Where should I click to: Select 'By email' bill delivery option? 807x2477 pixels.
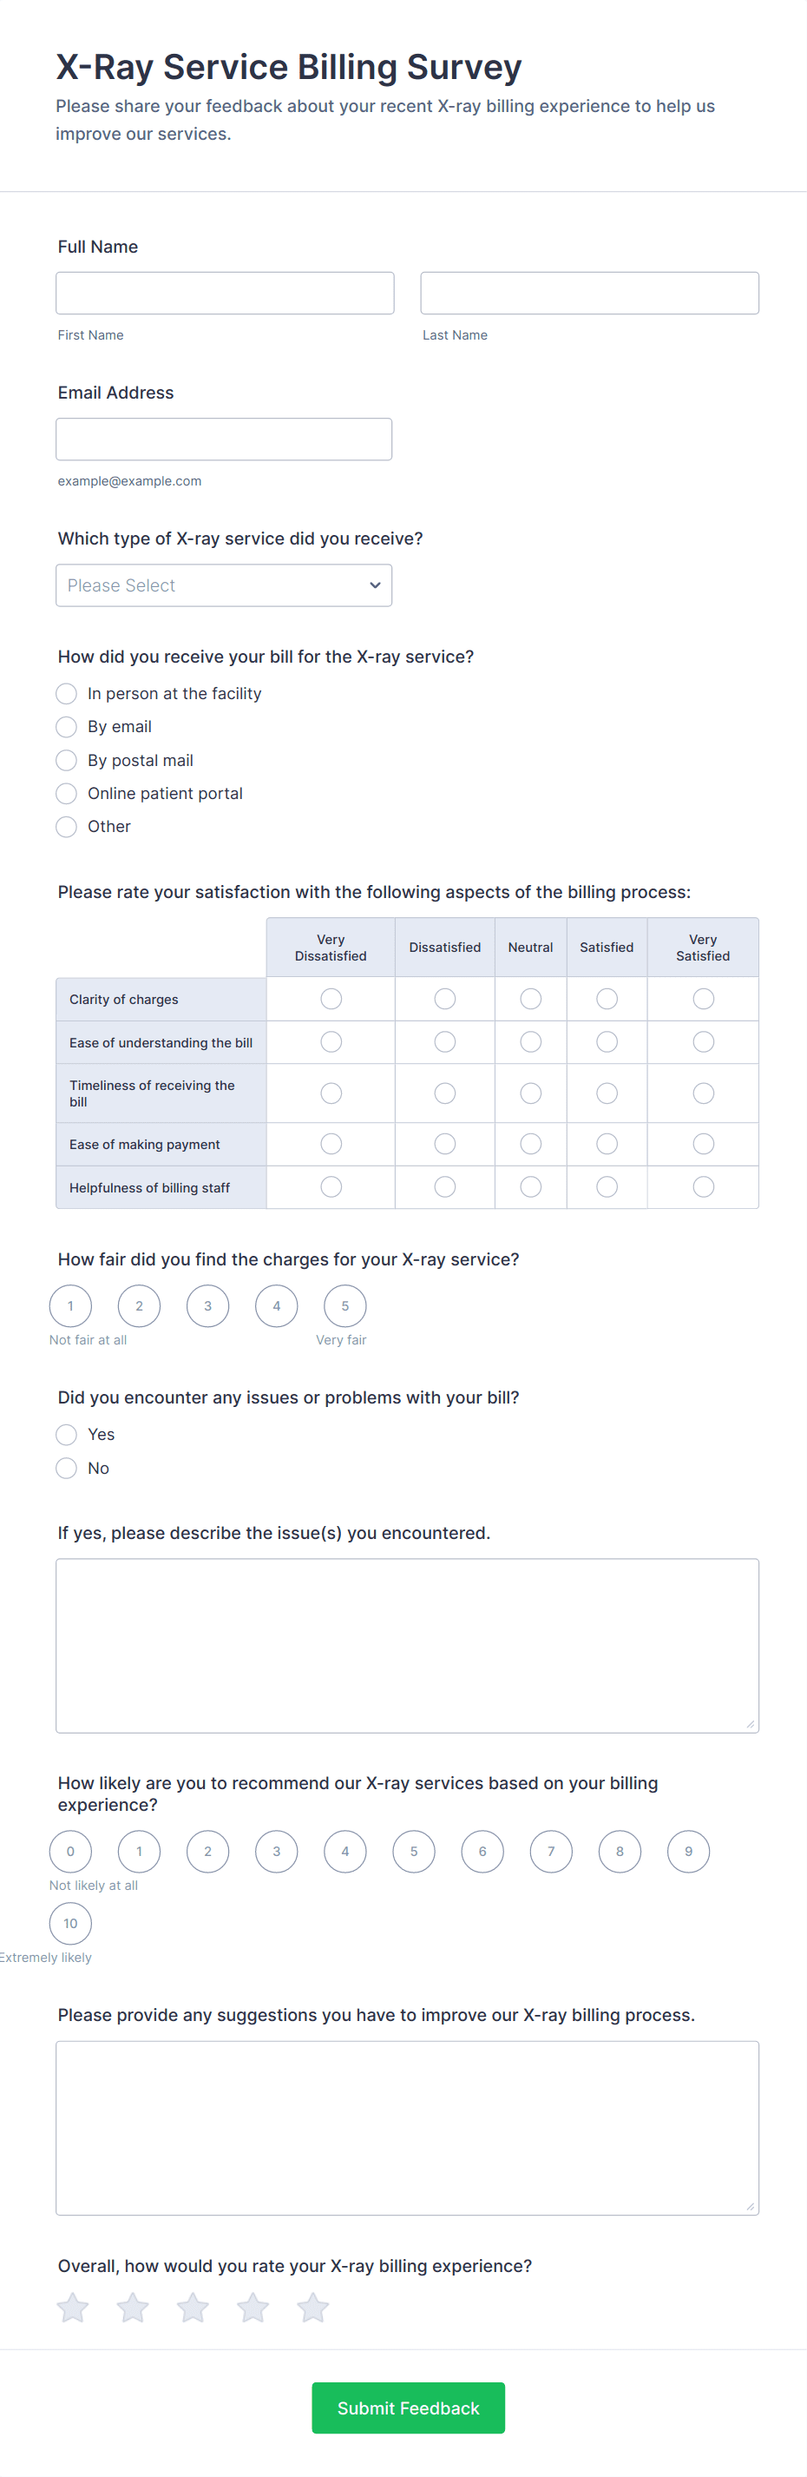[x=66, y=727]
